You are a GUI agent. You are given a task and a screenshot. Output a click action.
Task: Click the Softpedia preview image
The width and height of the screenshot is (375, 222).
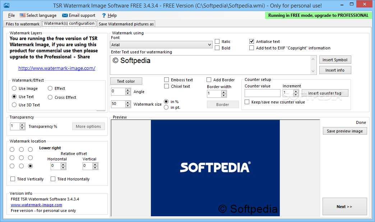[x=215, y=168]
